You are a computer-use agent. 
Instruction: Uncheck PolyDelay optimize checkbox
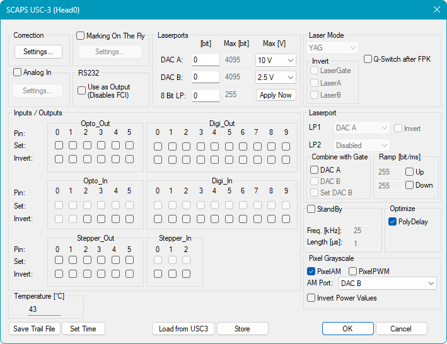pyautogui.click(x=393, y=222)
